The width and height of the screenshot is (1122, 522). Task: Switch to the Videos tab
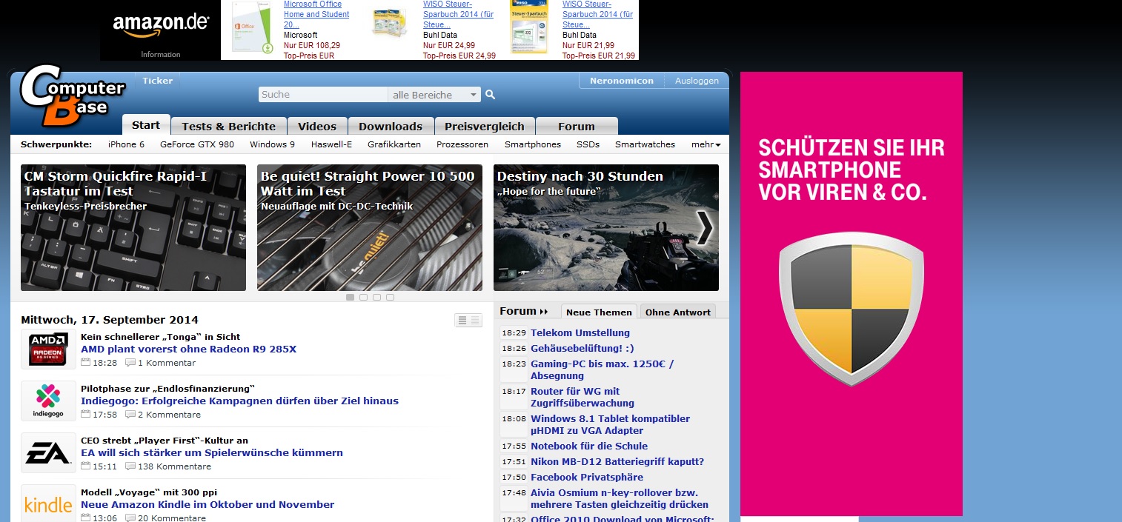tap(317, 126)
